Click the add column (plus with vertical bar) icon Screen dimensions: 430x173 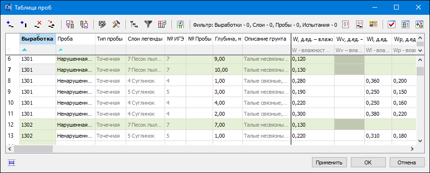pyautogui.click(x=24, y=24)
